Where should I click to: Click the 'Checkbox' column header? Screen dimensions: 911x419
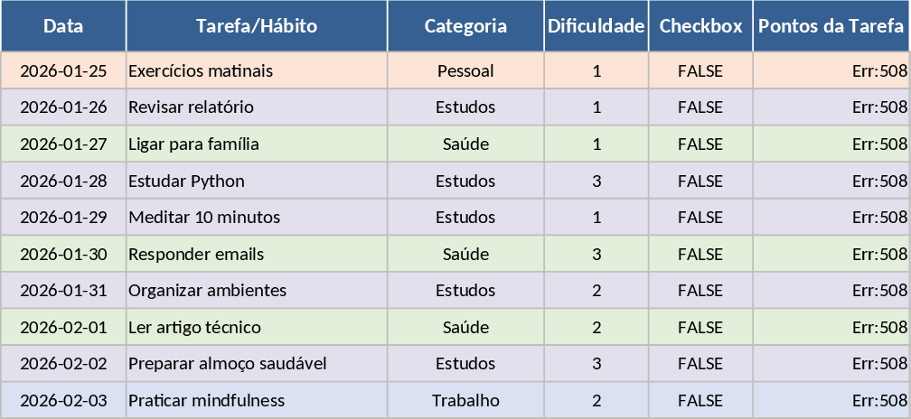(x=700, y=26)
